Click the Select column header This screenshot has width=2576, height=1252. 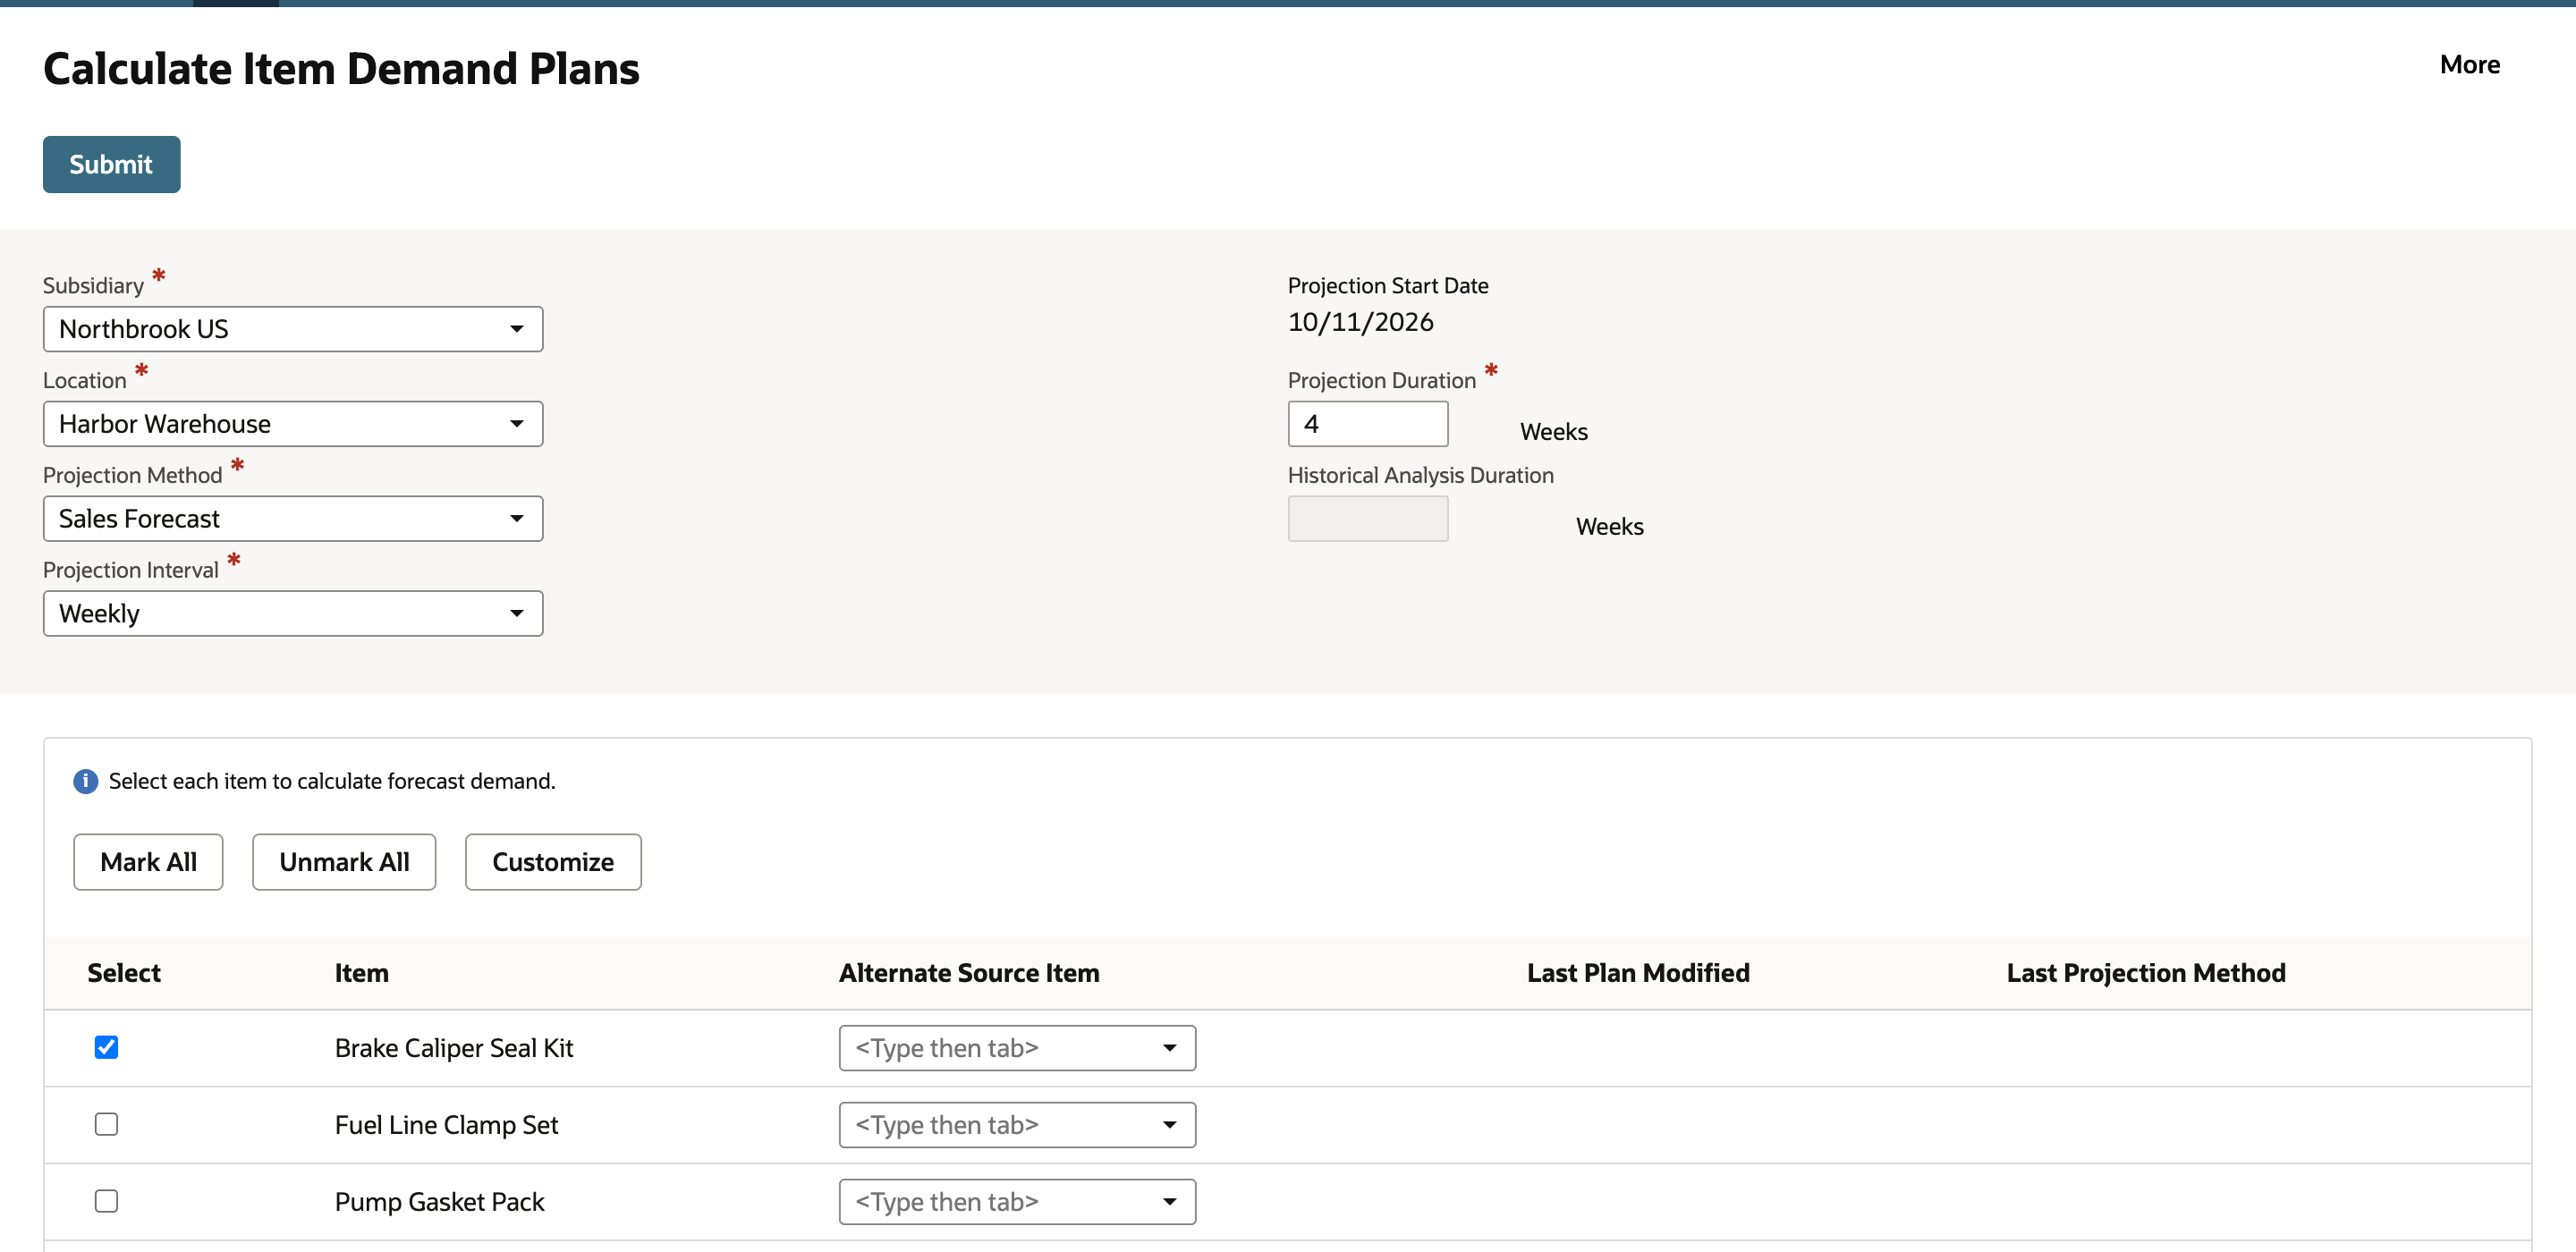click(x=124, y=973)
